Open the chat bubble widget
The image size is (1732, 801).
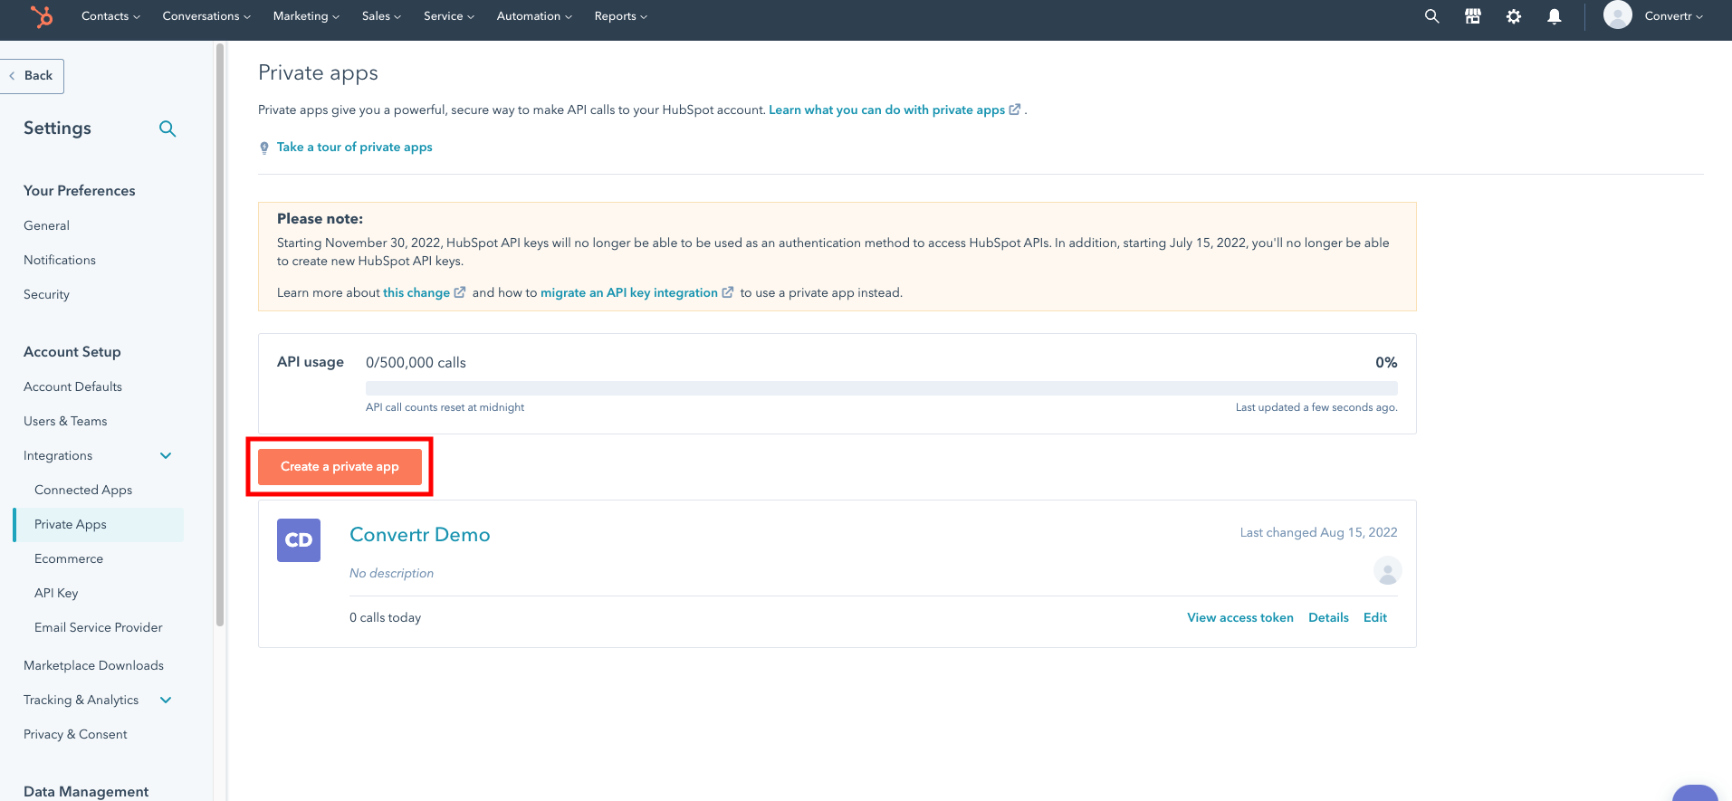click(x=1695, y=793)
